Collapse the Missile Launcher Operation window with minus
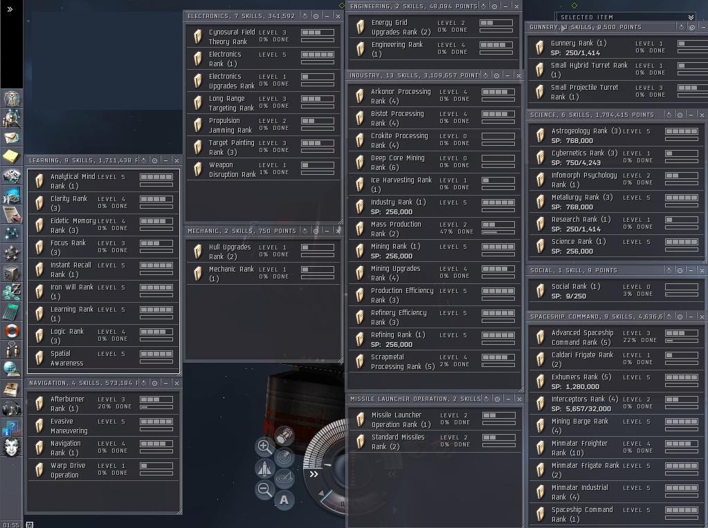The image size is (708, 528). point(509,399)
